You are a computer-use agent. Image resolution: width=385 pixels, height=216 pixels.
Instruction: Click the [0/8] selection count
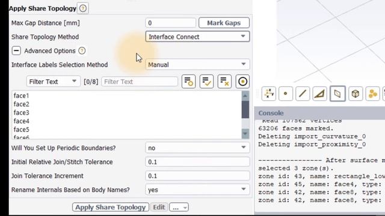click(x=91, y=82)
